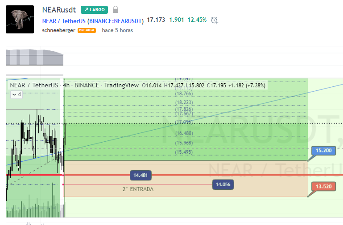Click the H17.437 high value in legend
The width and height of the screenshot is (343, 225).
[x=174, y=86]
